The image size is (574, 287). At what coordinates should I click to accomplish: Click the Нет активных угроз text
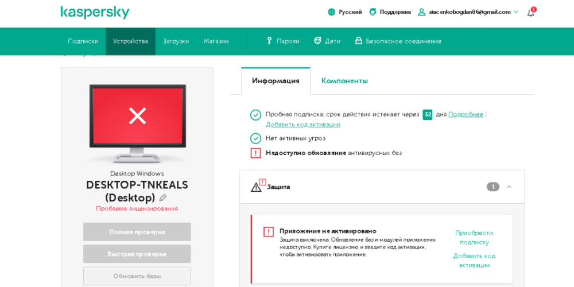[x=296, y=138]
